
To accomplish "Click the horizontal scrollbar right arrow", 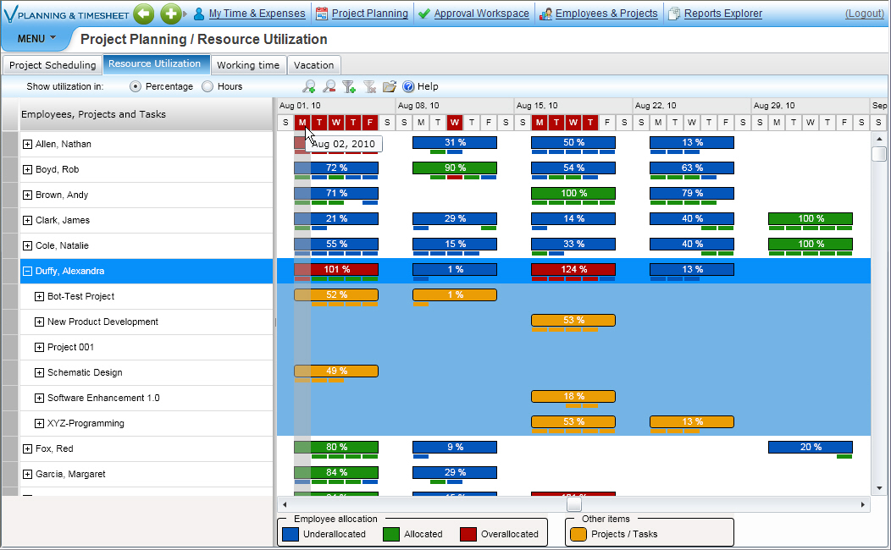I will point(862,504).
